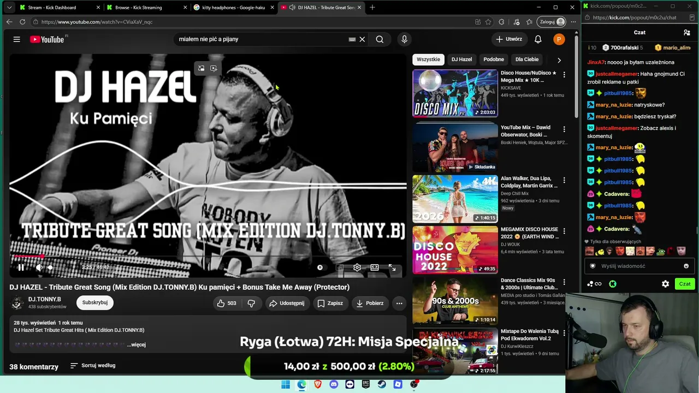
Task: Open options for Disco House/NuDisco video
Action: click(x=564, y=74)
